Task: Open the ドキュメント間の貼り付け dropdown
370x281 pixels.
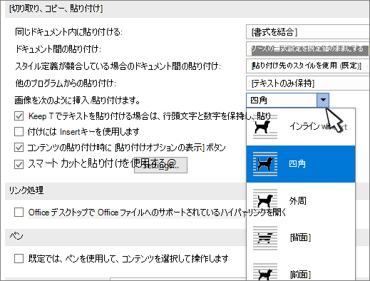Action: pyautogui.click(x=308, y=49)
